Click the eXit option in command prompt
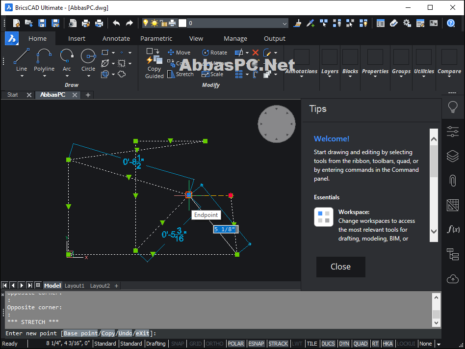This screenshot has width=465, height=349. pos(143,333)
